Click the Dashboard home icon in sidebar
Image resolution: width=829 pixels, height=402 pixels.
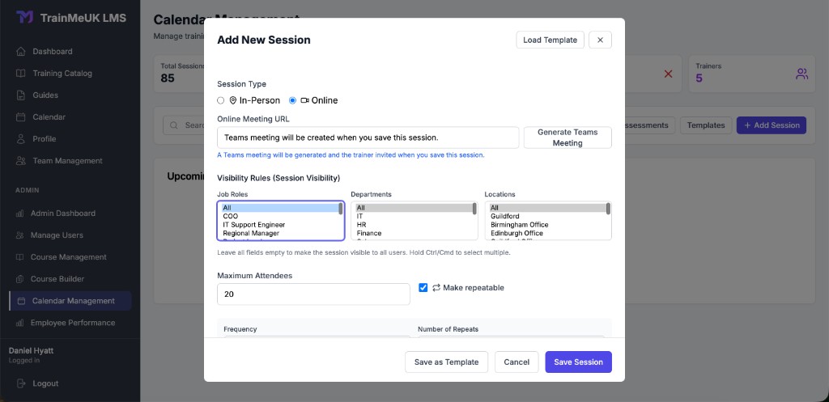click(x=20, y=51)
